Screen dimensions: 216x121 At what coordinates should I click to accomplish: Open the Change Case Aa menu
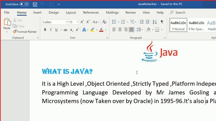pos(96,22)
